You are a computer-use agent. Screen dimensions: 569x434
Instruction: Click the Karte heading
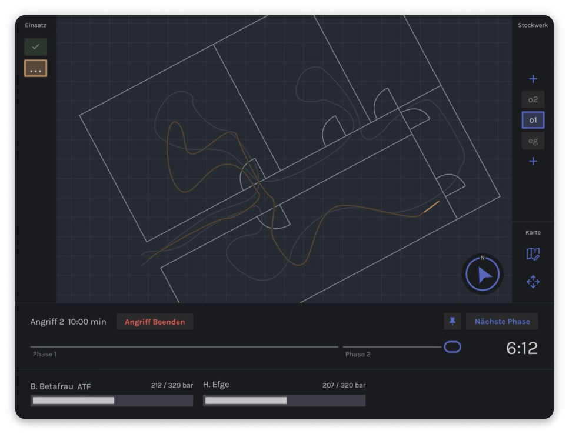coord(533,232)
